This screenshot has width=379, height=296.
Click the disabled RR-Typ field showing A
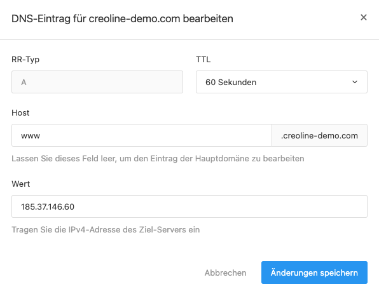[x=97, y=82]
